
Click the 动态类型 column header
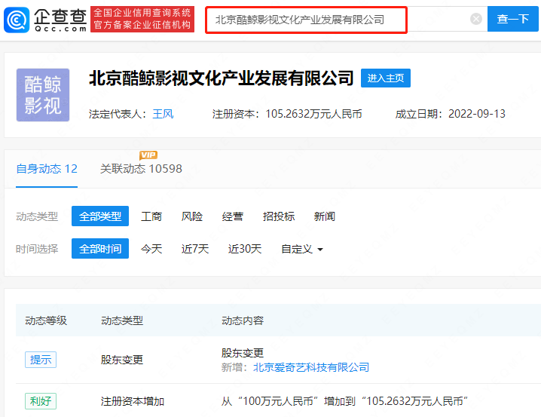[122, 320]
